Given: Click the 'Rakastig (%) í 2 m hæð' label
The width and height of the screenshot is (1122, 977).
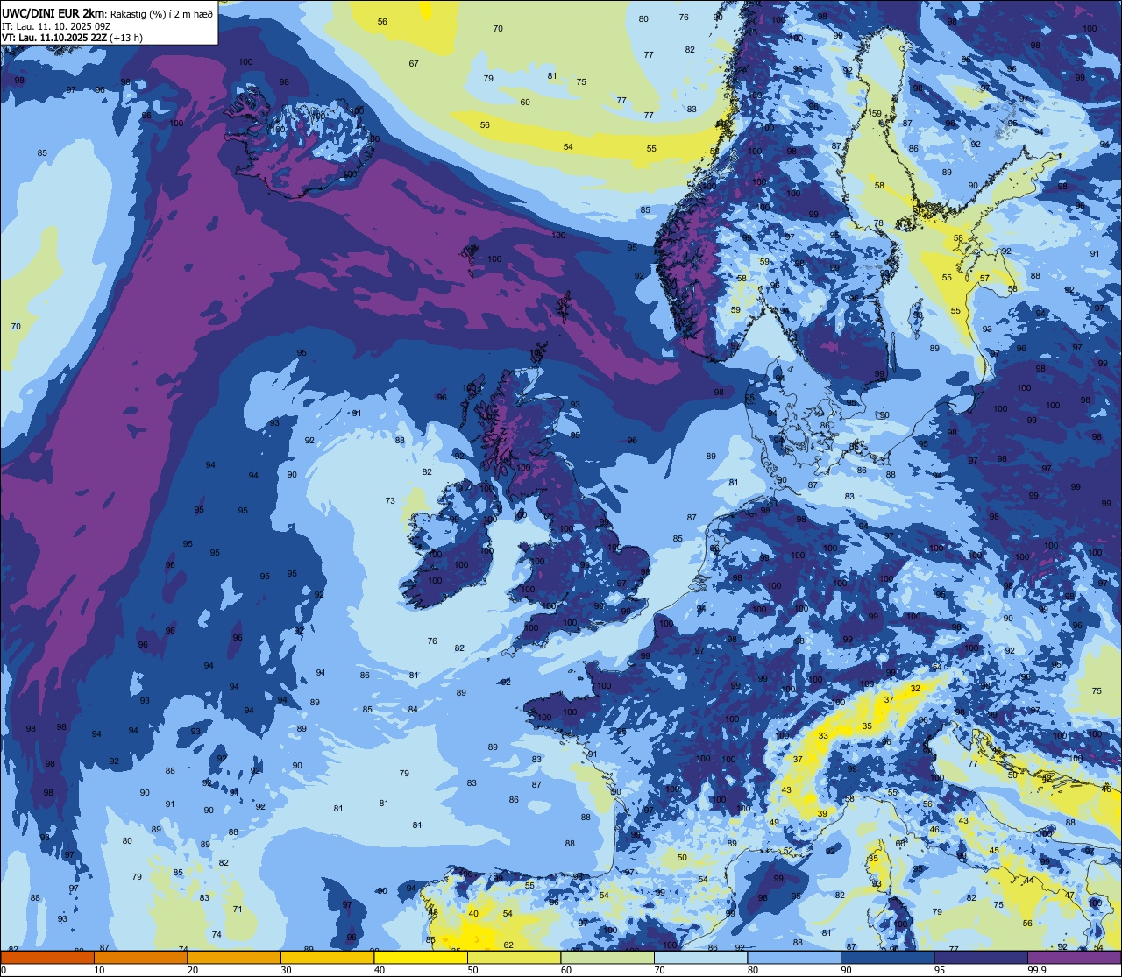Looking at the screenshot, I should tap(161, 14).
